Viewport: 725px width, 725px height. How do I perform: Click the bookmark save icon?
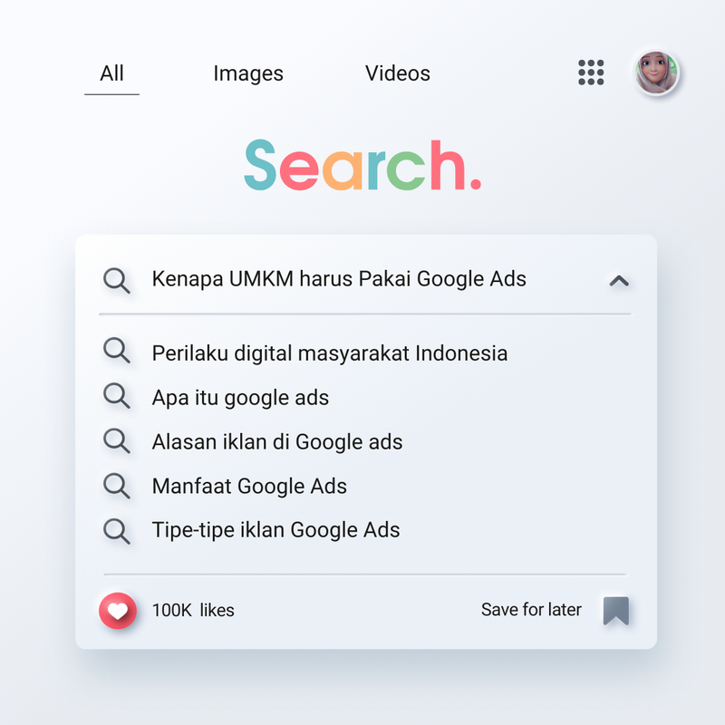(x=616, y=610)
